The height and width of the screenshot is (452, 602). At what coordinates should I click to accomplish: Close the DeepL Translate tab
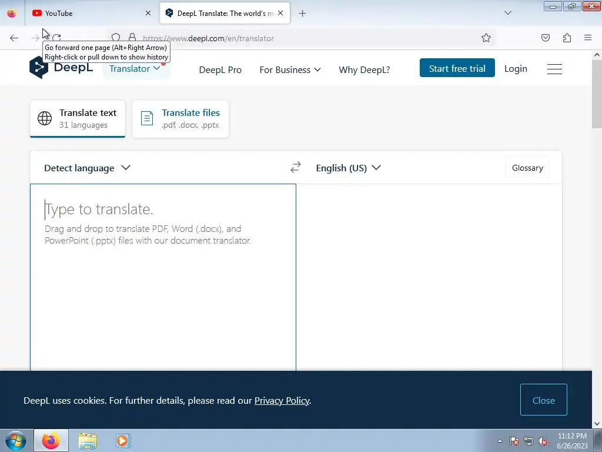[x=280, y=13]
